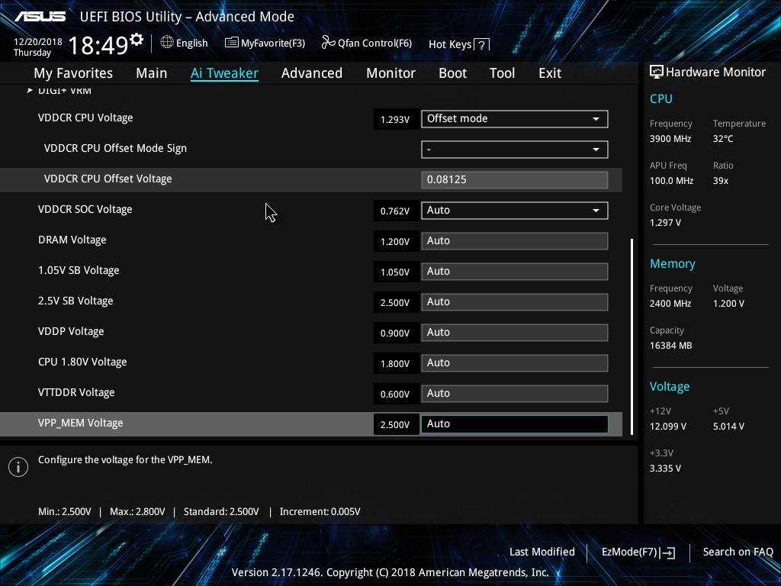Image resolution: width=781 pixels, height=586 pixels.
Task: Switch to the Boot tab
Action: (452, 73)
